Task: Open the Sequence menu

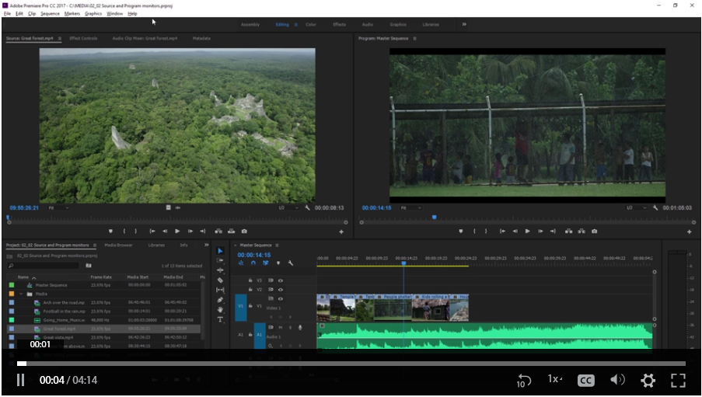Action: 50,13
